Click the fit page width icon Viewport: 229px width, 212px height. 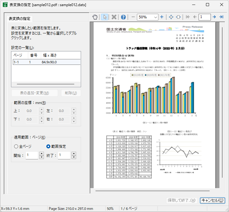[x=178, y=17]
